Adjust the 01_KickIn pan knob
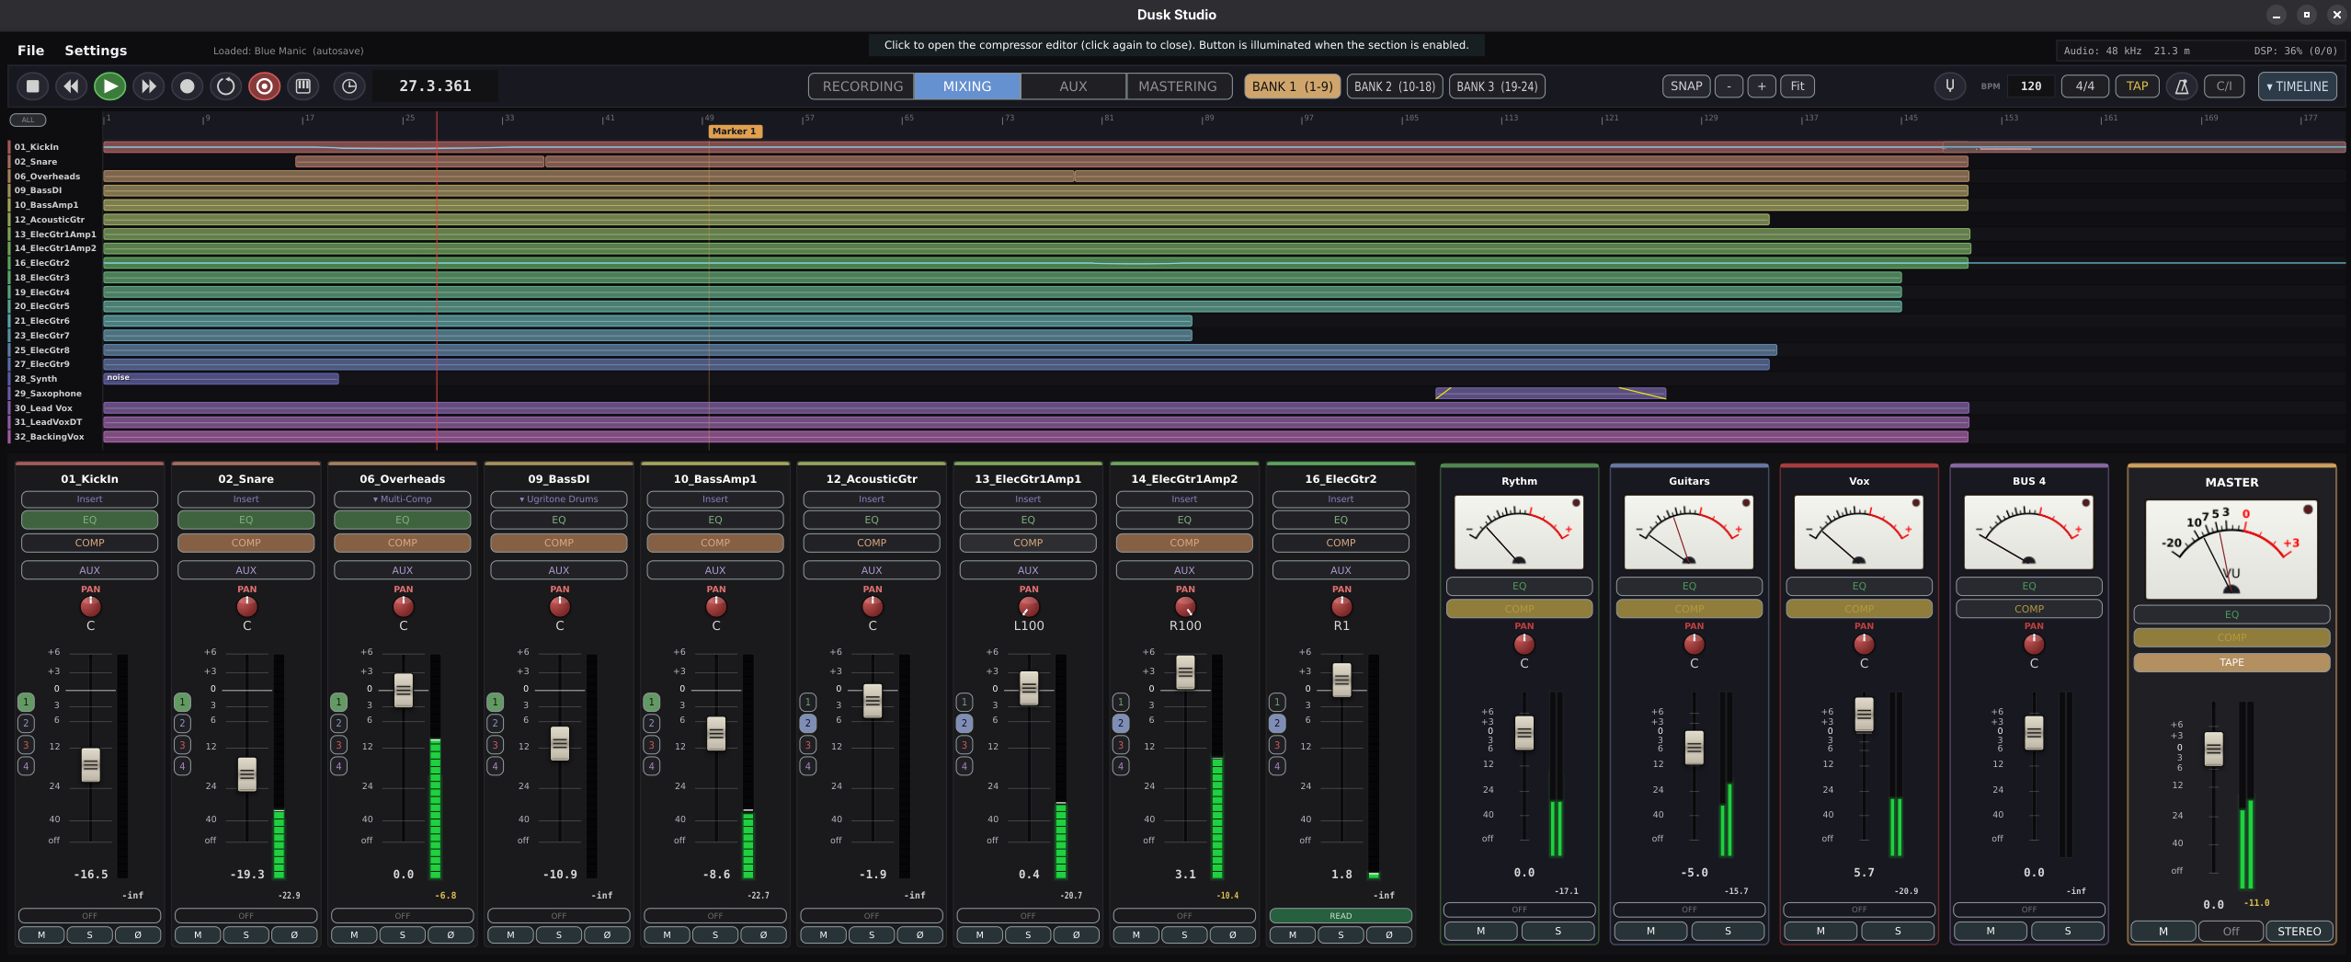Screen dimensions: 2351x962 click(90, 607)
